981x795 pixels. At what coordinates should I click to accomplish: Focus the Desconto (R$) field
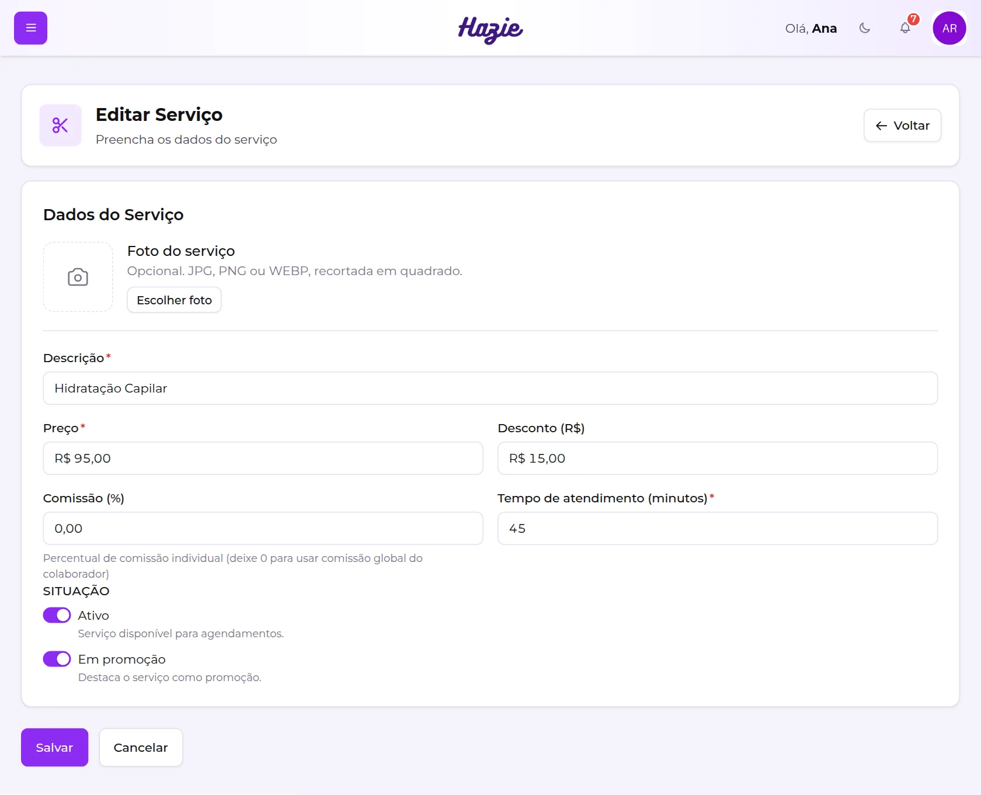718,459
